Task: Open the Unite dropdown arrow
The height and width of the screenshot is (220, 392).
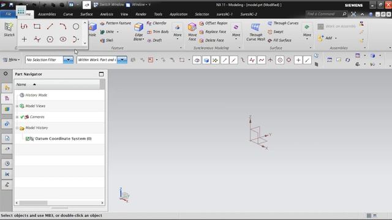Action: [x=118, y=32]
